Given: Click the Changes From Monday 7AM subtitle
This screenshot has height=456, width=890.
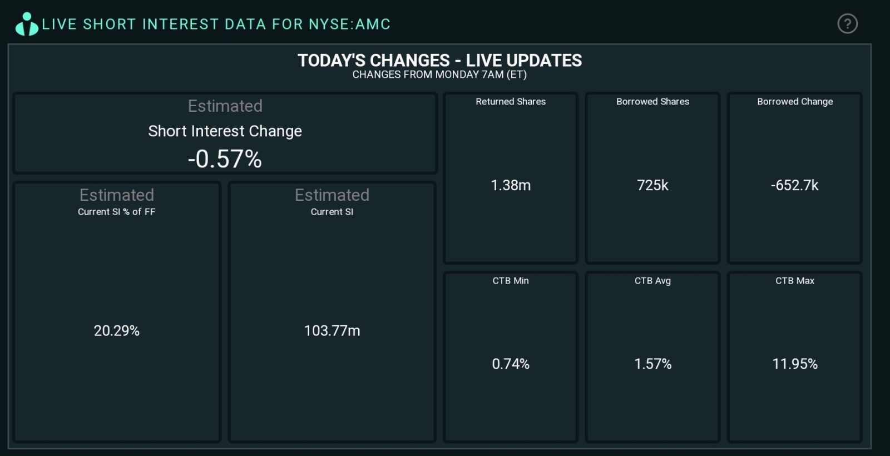Looking at the screenshot, I should [x=439, y=75].
